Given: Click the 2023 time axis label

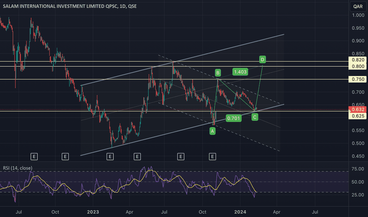Looking at the screenshot, I should (x=93, y=212).
